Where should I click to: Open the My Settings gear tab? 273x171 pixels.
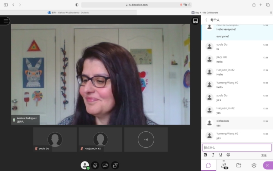254,165
